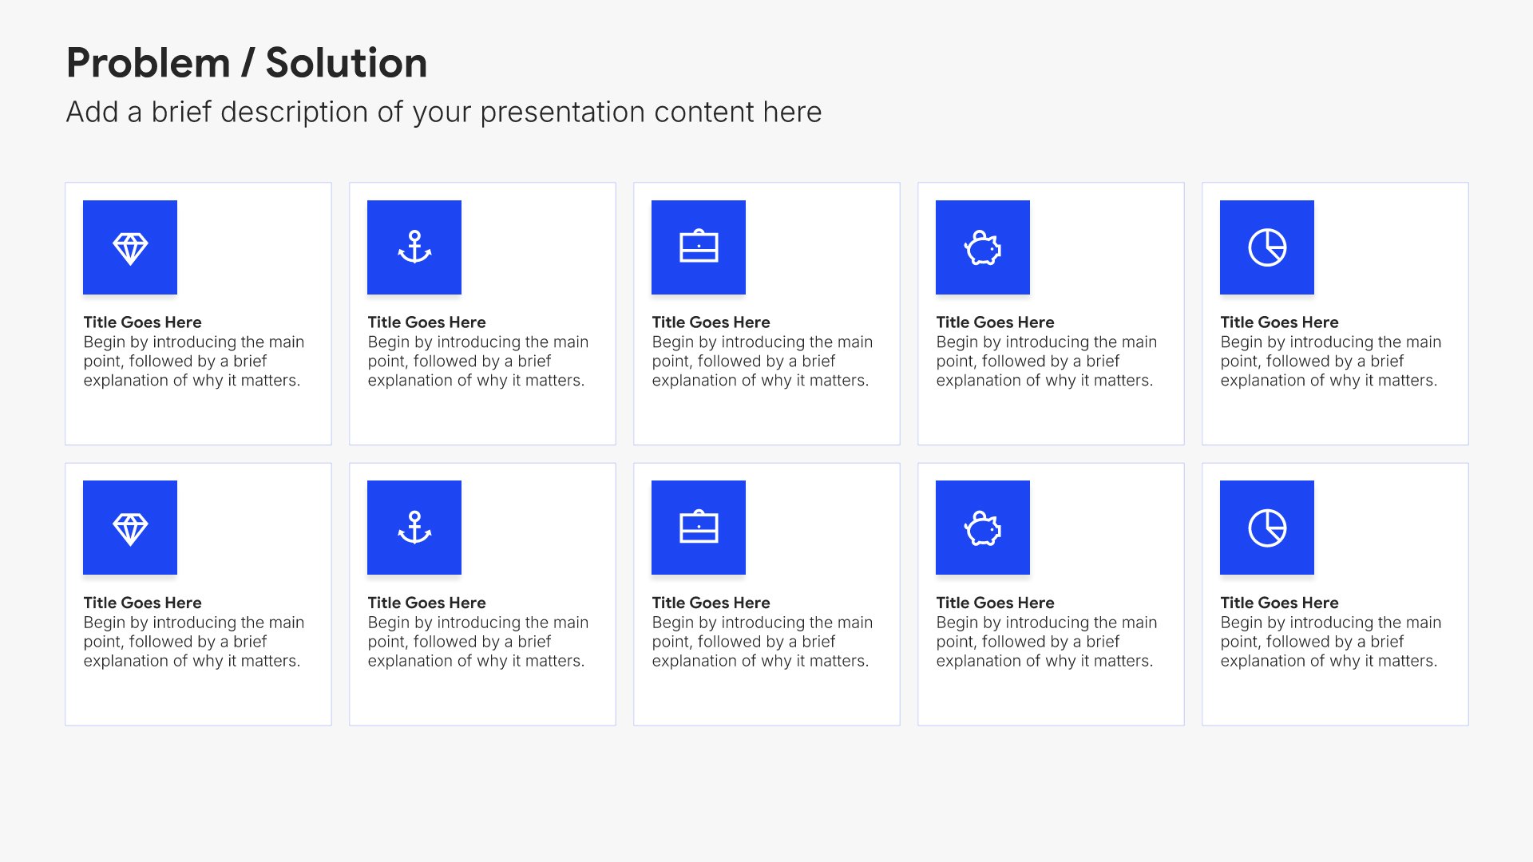Viewport: 1533px width, 862px height.
Task: Select the briefcase icon in the bottom row
Action: pos(699,528)
